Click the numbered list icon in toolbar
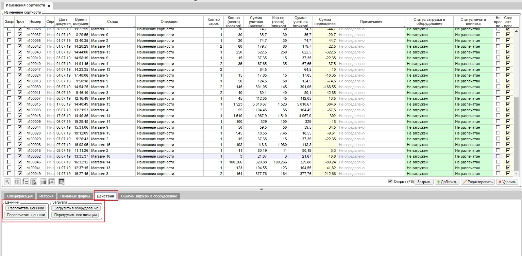 pos(26,182)
